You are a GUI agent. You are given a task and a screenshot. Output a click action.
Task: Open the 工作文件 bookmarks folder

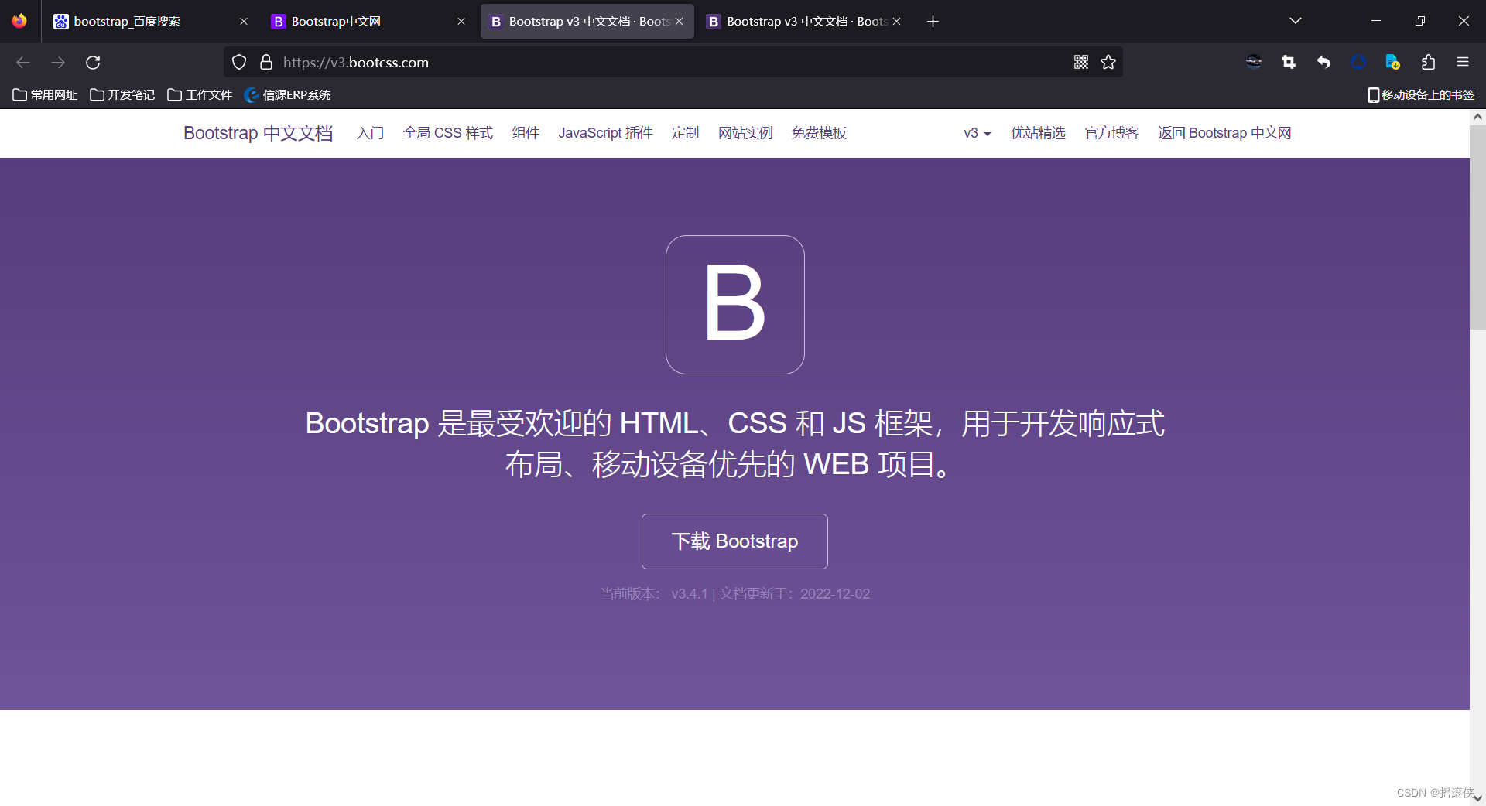pyautogui.click(x=200, y=94)
